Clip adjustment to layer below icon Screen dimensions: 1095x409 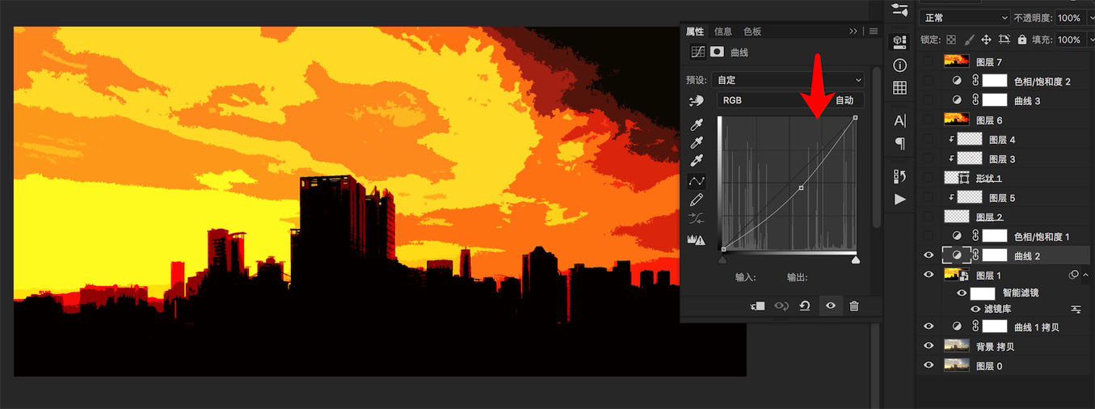[758, 306]
